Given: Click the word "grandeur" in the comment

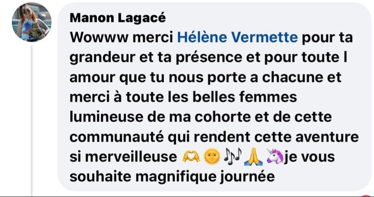Looking at the screenshot, I should pyautogui.click(x=103, y=58).
